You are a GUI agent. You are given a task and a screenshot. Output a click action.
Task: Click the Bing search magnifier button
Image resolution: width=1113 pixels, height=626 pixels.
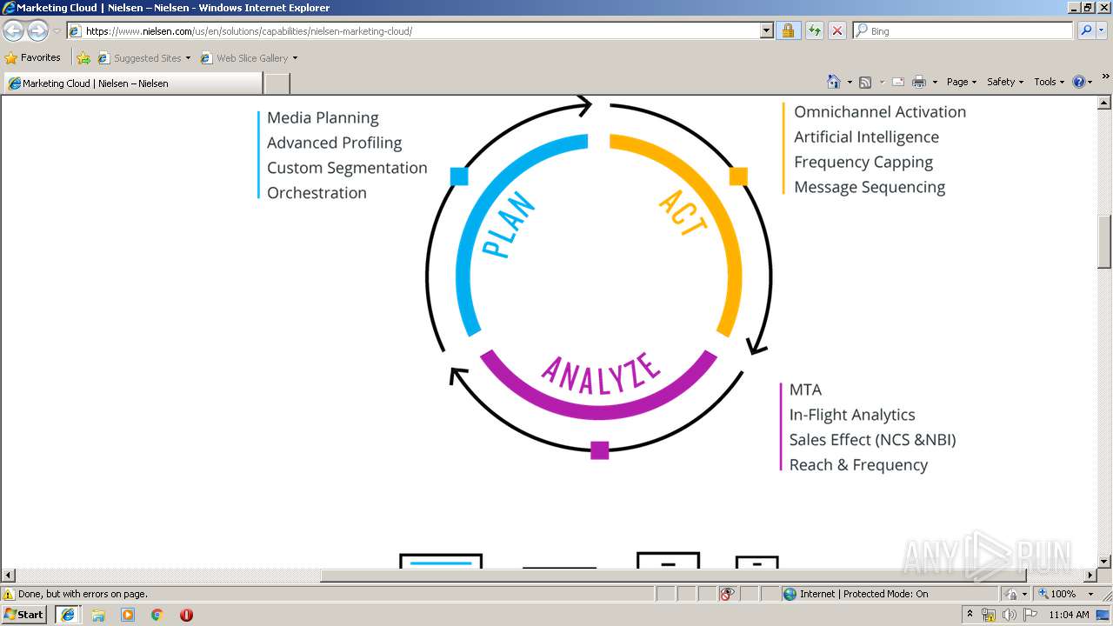pos(1085,30)
